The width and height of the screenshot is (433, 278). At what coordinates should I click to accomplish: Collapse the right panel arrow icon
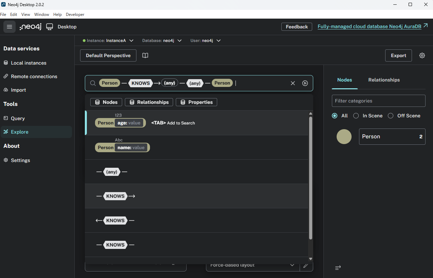pyautogui.click(x=338, y=268)
